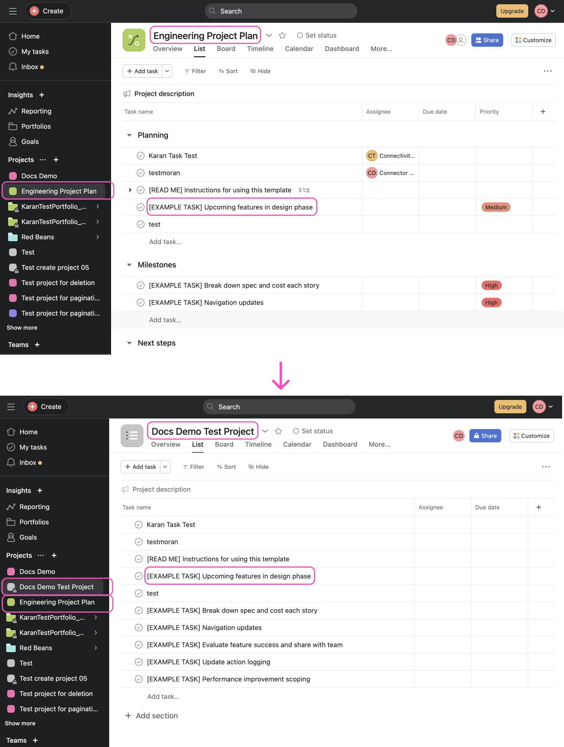Viewport: 564px width, 747px height.
Task: Open Docs Demo Test Project in the sidebar
Action: pyautogui.click(x=56, y=587)
